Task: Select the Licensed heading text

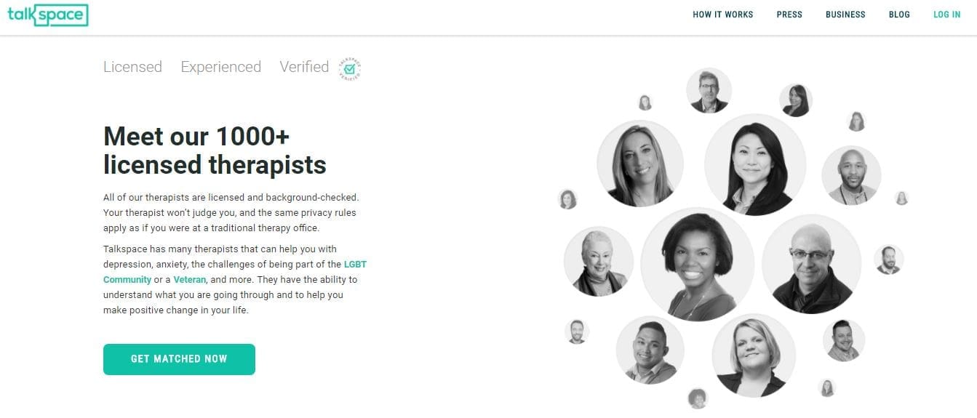Action: 132,67
